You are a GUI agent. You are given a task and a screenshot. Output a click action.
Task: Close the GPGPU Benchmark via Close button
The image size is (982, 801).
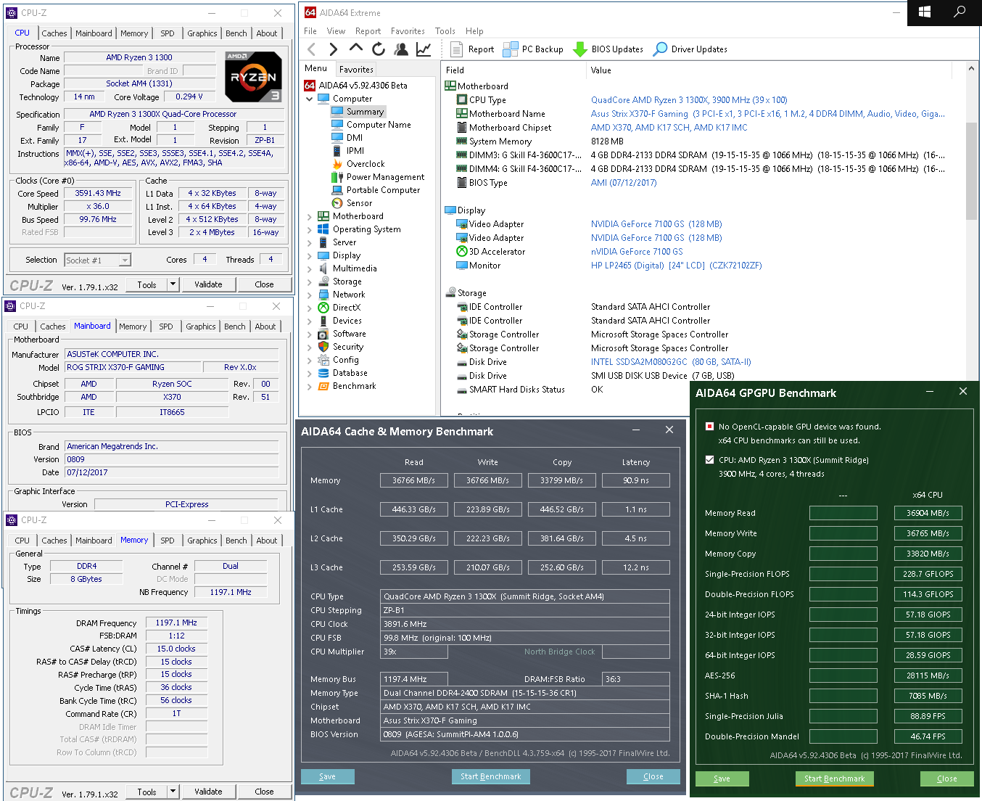point(947,779)
